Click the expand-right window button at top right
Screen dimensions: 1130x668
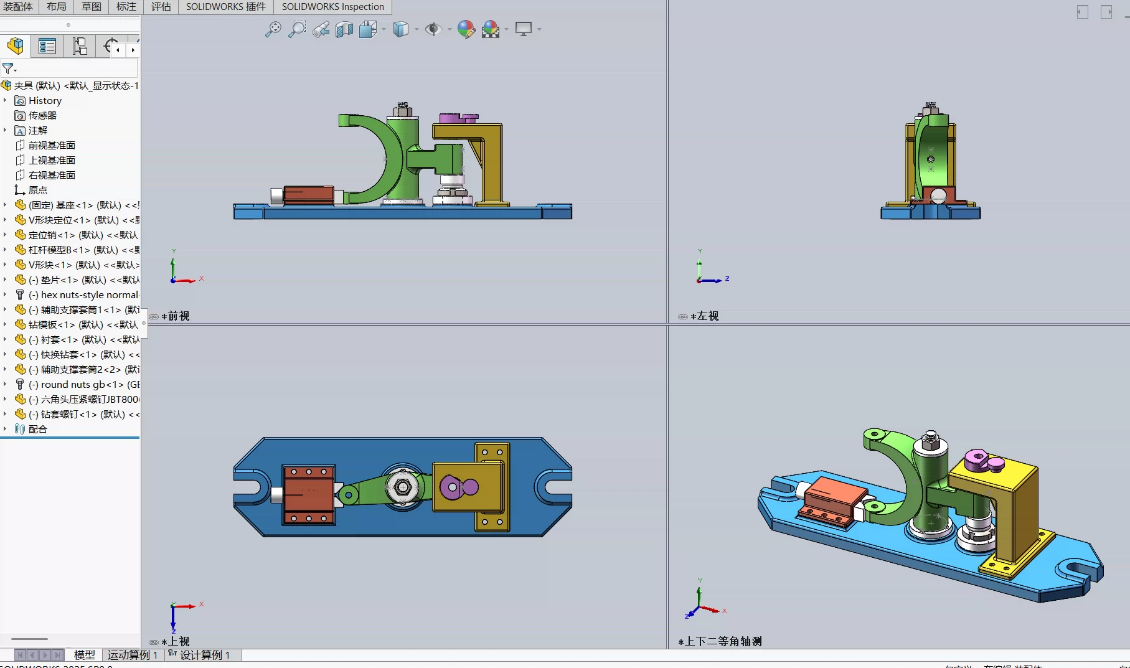1106,12
